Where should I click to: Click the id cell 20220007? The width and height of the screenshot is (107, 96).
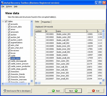[51, 79]
